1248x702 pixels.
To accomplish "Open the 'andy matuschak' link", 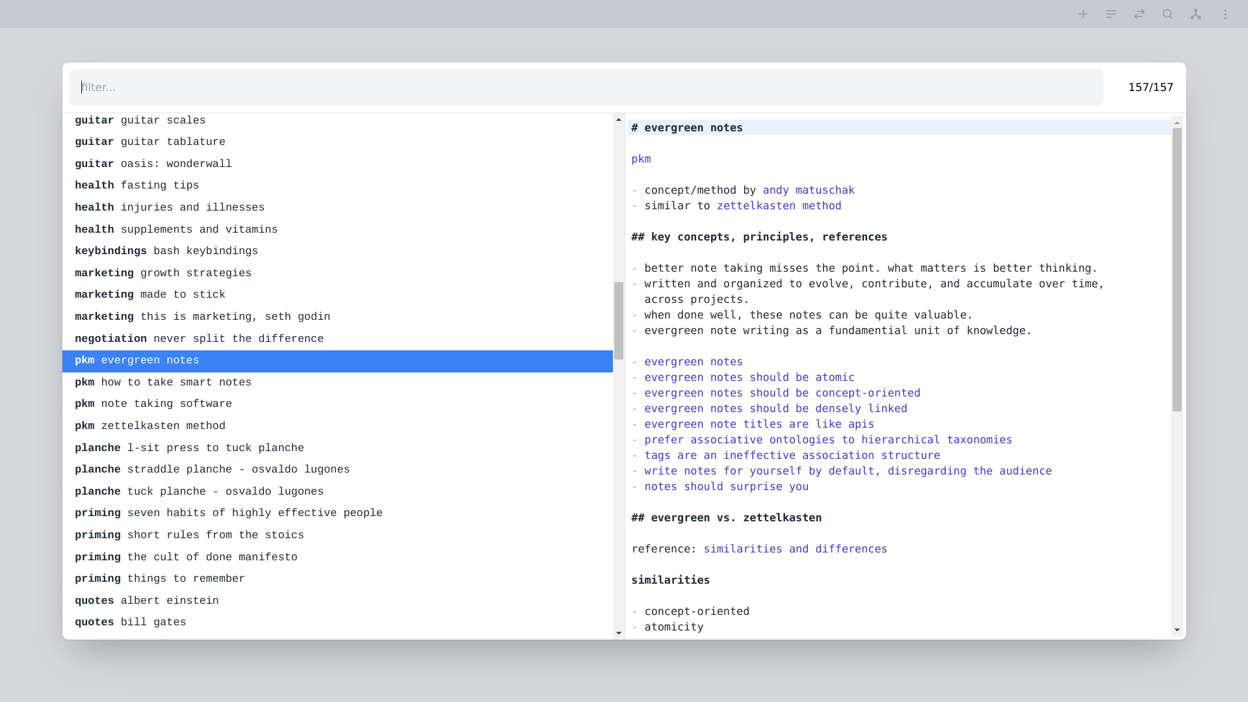I will [x=808, y=190].
